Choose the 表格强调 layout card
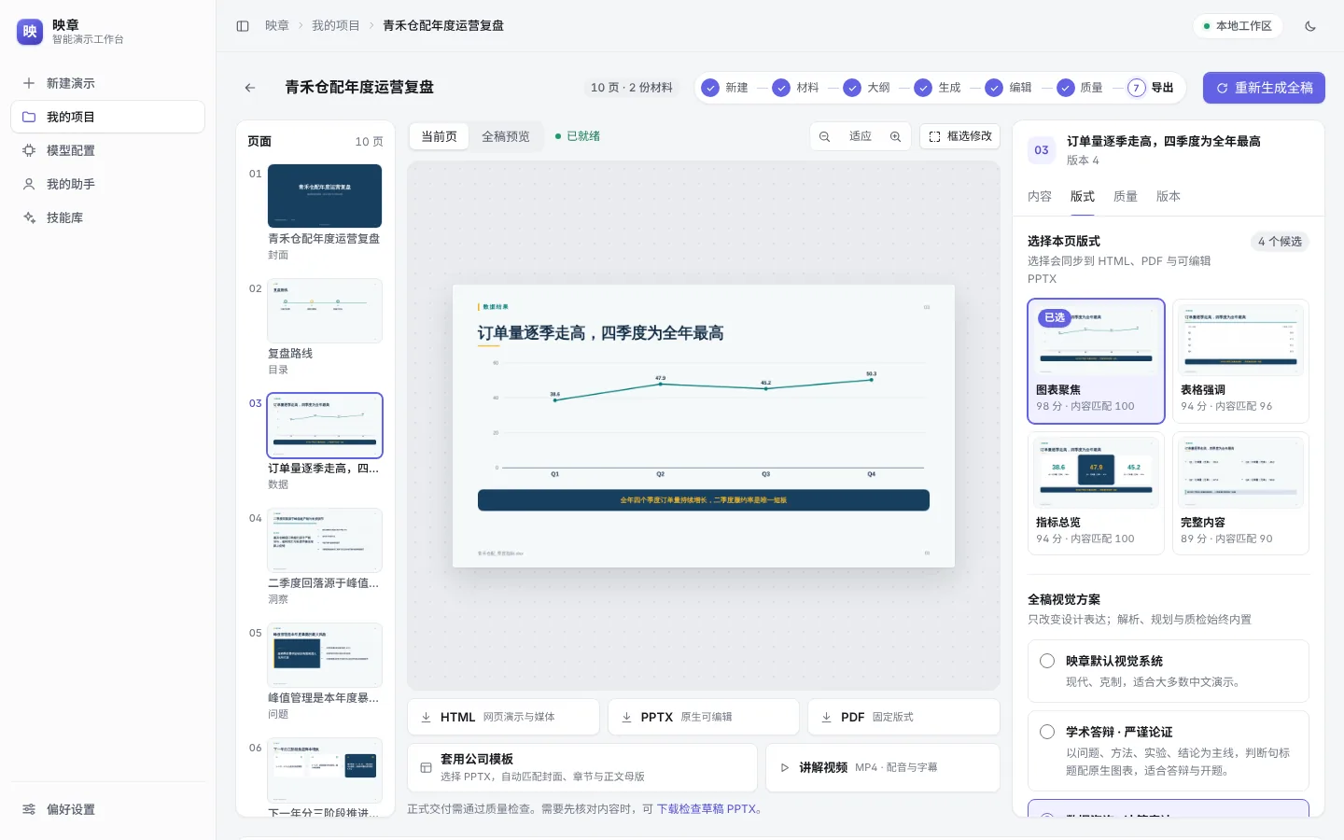 coord(1240,361)
